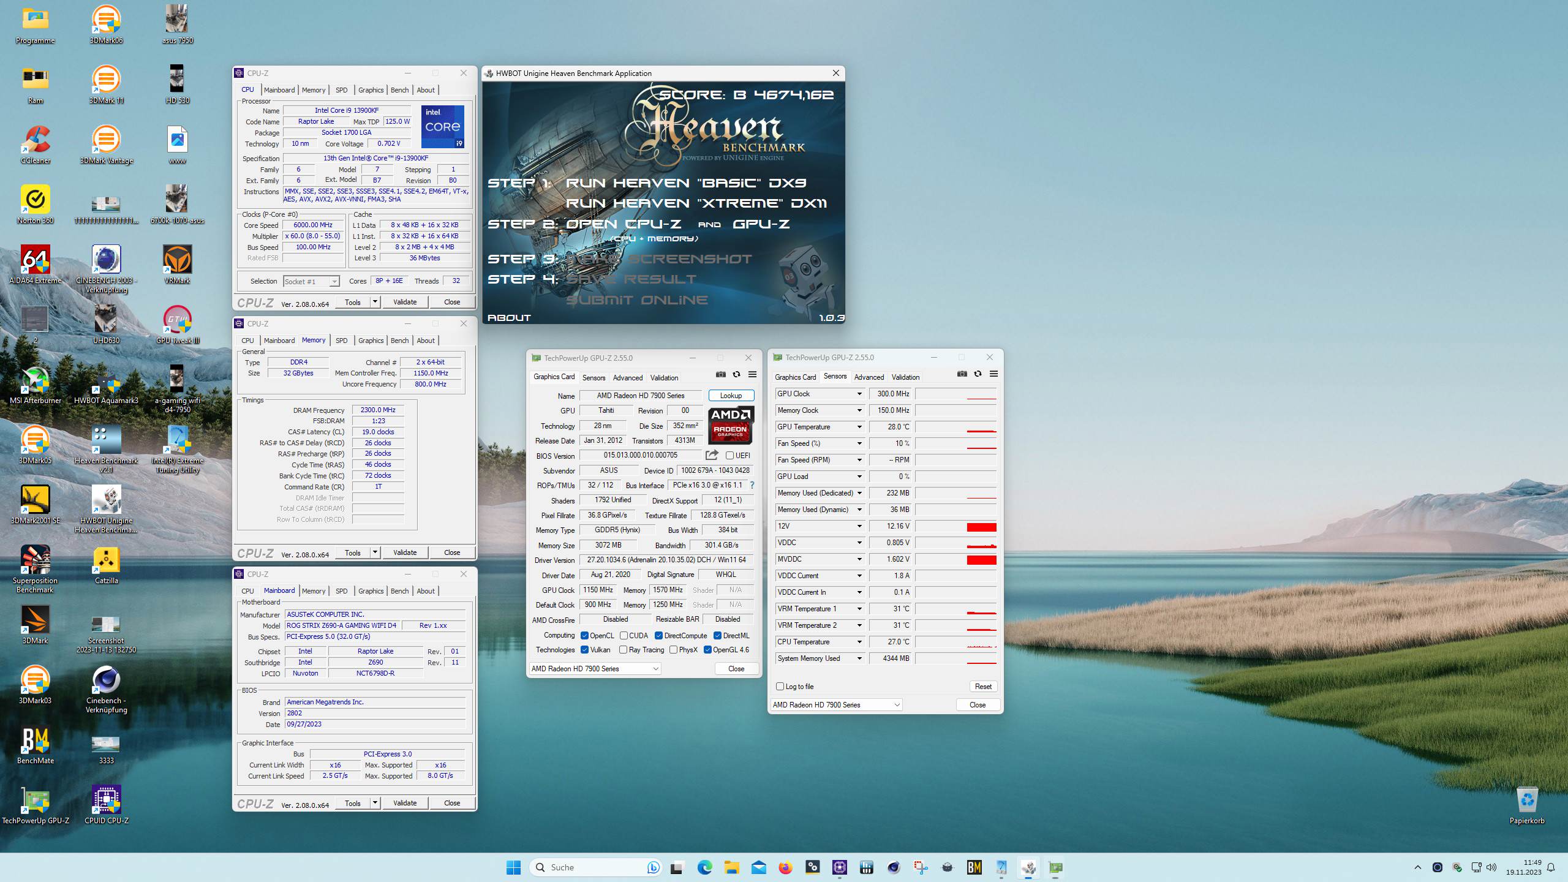Switch to Sensors tab in GPU-Z Graphics Card window
Image resolution: width=1568 pixels, height=882 pixels.
(594, 377)
